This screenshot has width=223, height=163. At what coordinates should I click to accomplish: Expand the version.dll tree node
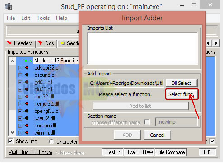[x=20, y=126]
